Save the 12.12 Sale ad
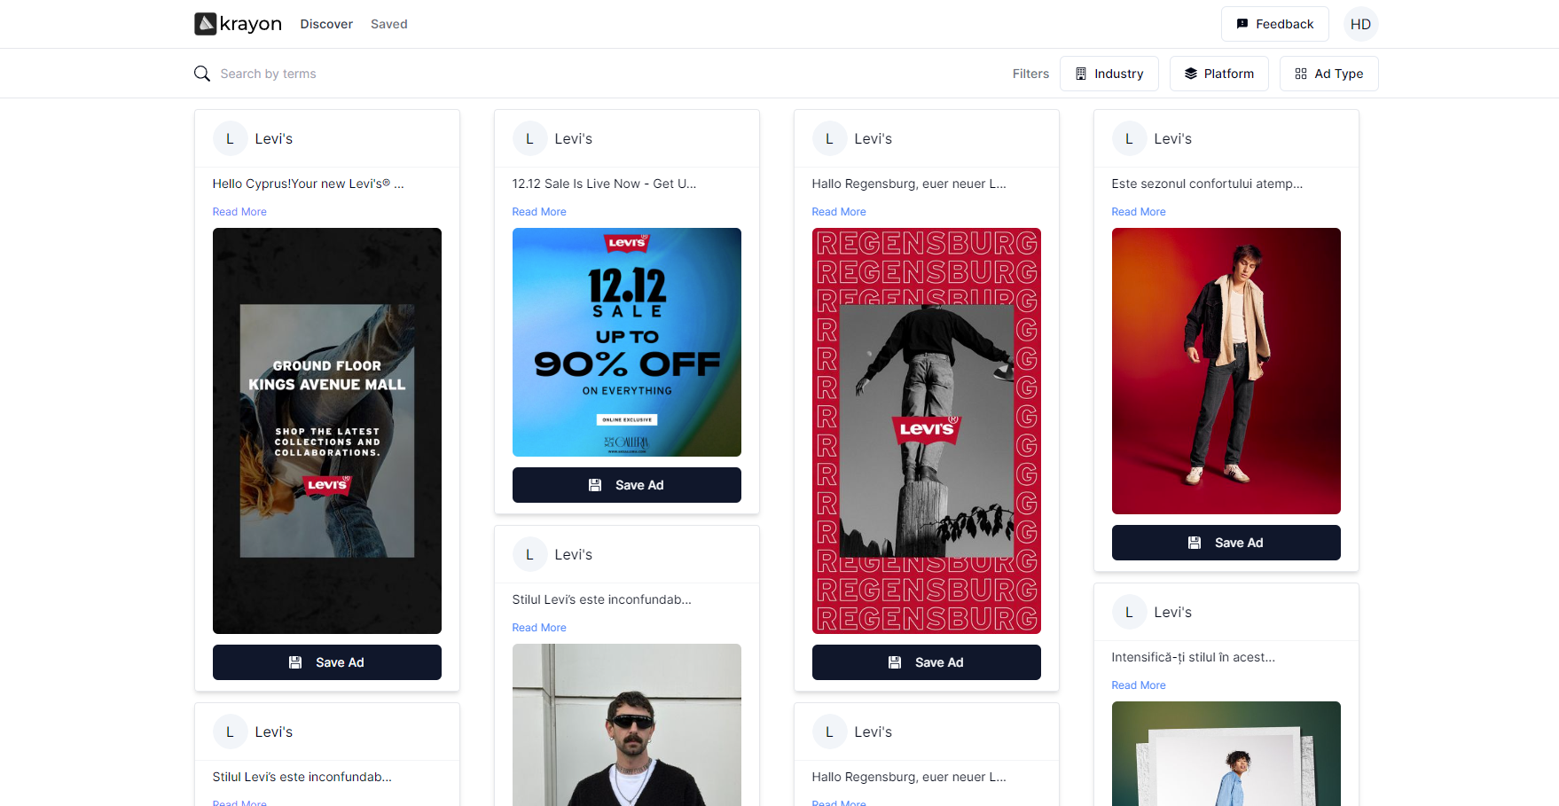 point(626,485)
